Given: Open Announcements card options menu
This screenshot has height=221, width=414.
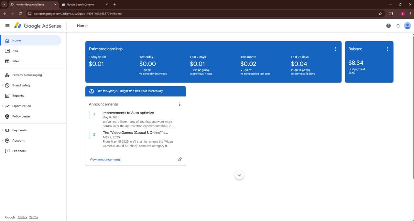Looking at the screenshot, I should (x=180, y=104).
